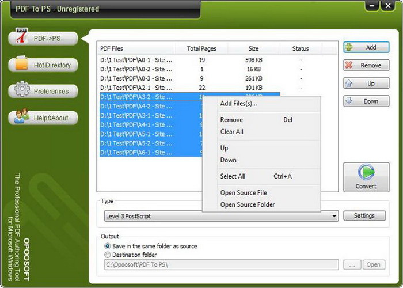Screen dimensions: 403x288
Task: Select the A5-2 - Site file row
Action: pos(151,143)
